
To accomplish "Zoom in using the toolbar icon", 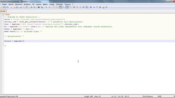I will [x=46, y=7].
